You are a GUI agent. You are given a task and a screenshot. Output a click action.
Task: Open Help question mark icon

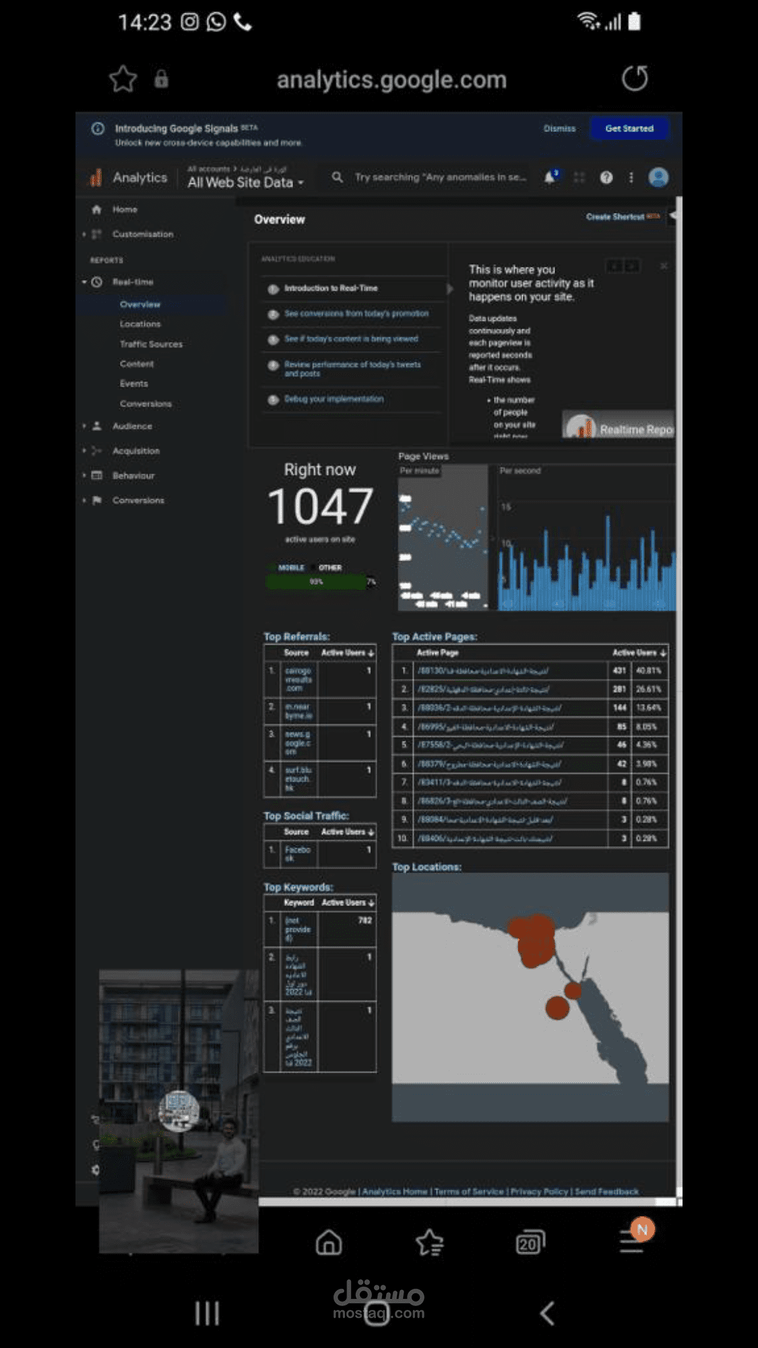(606, 177)
